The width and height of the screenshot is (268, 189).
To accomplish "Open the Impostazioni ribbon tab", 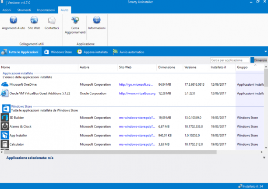I will [x=46, y=10].
